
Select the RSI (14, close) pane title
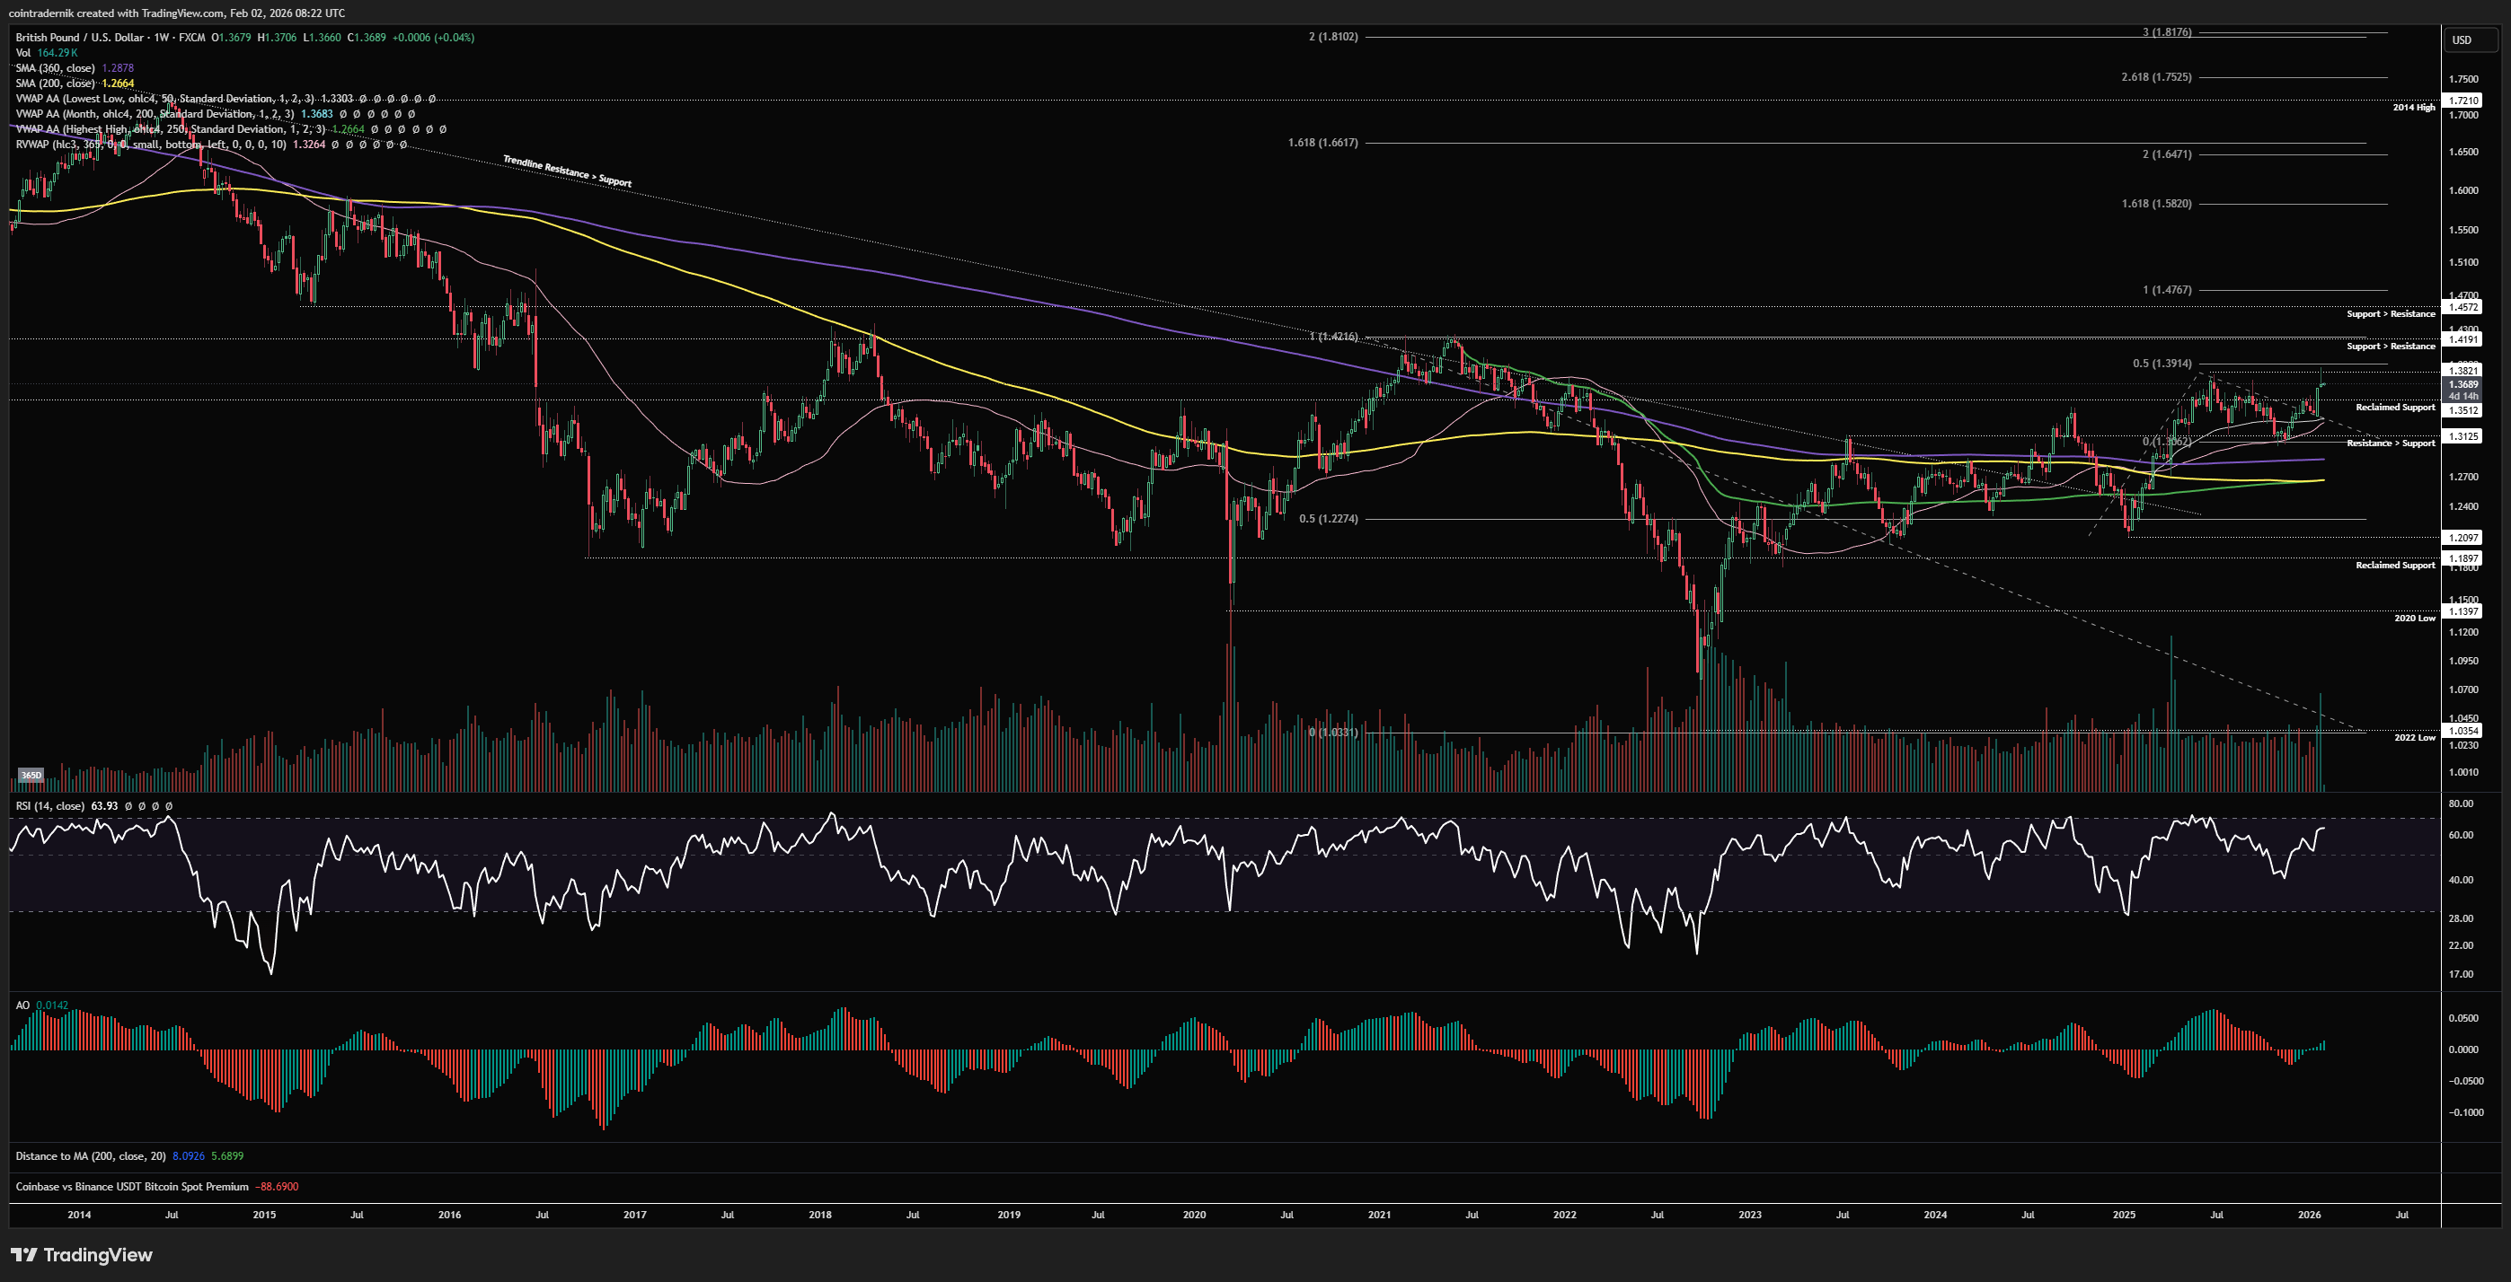point(49,806)
